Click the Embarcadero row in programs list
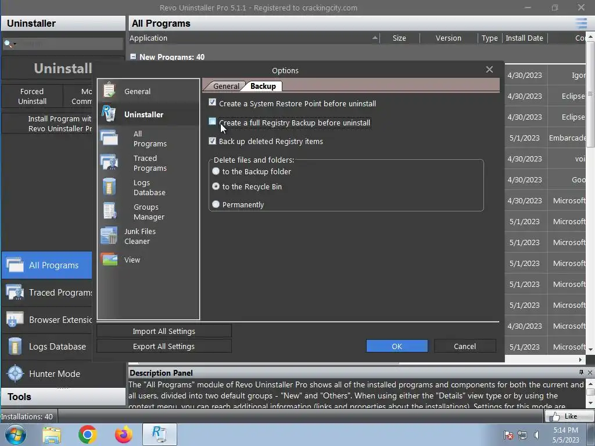 [546, 138]
